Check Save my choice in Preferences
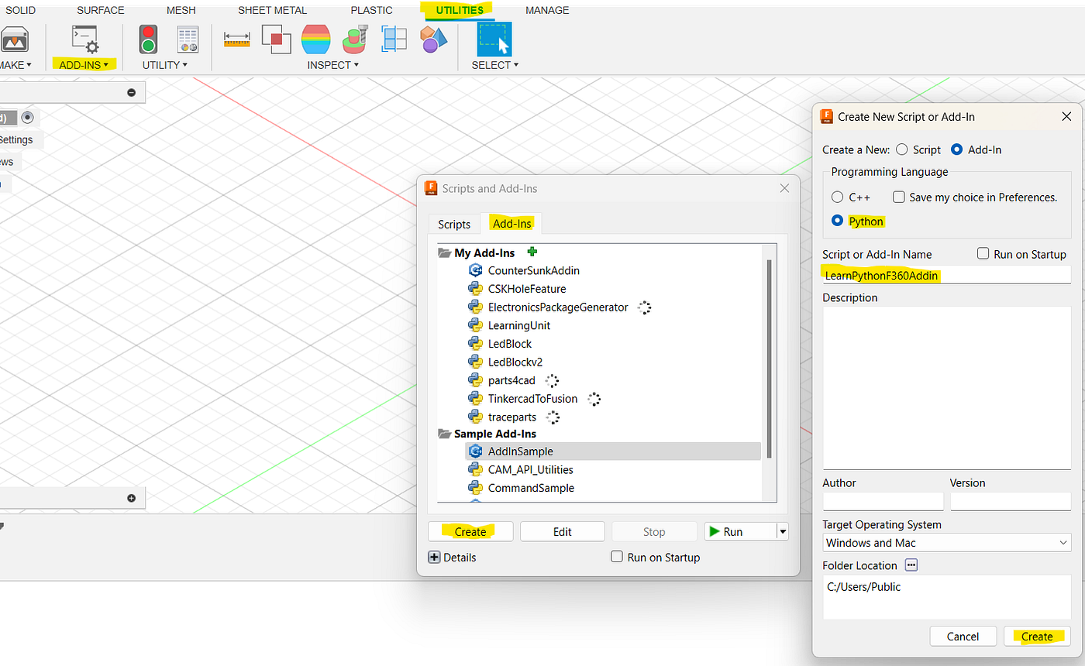 [898, 197]
